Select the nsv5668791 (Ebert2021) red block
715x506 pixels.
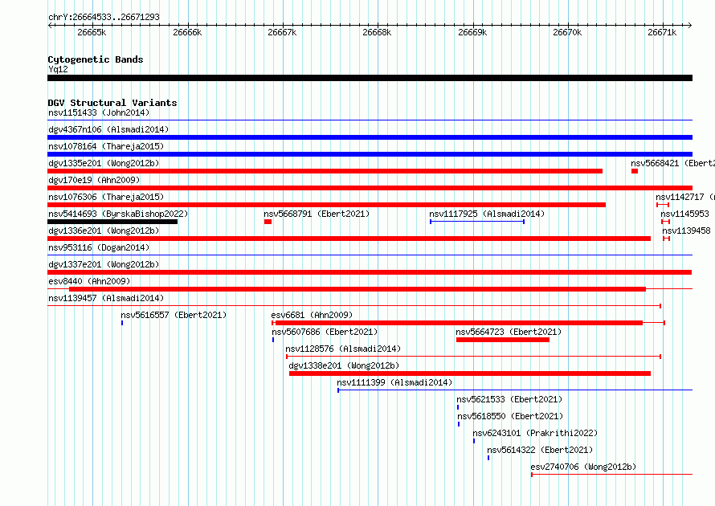coord(268,222)
